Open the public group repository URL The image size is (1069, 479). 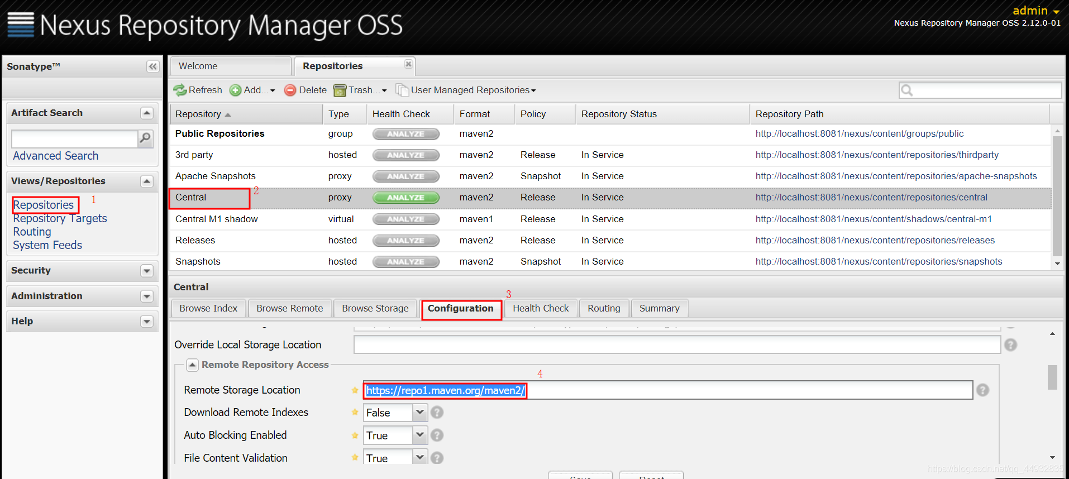tap(860, 134)
